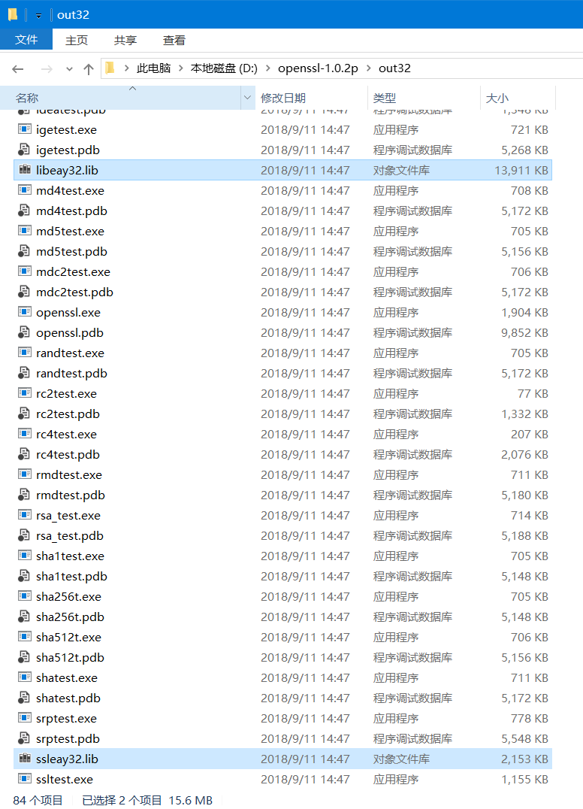
Task: Click the mdc2test.exe file icon
Action: coord(24,271)
